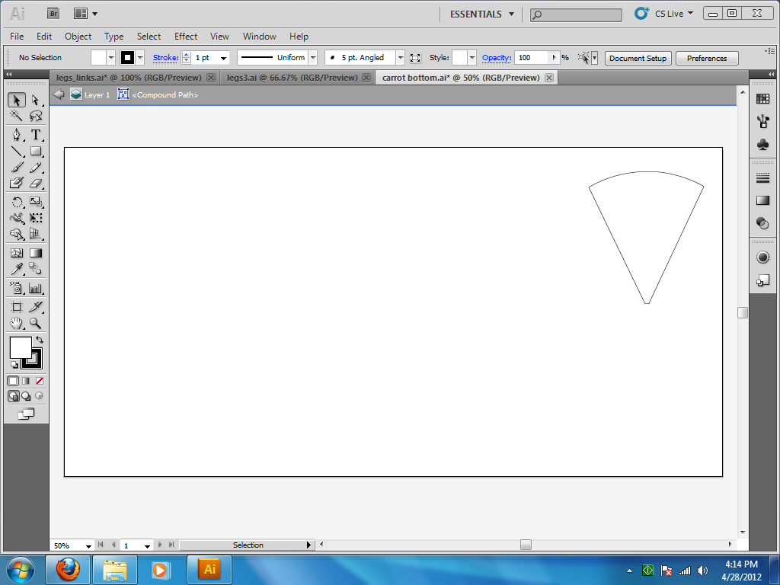Switch to Draw Behind mode
Screen dimensions: 780x585
(x=26, y=396)
